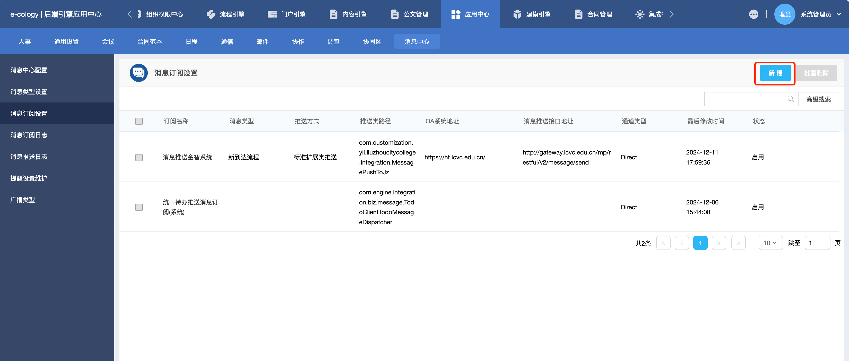
Task: Switch to the 邮件 tab
Action: point(262,41)
